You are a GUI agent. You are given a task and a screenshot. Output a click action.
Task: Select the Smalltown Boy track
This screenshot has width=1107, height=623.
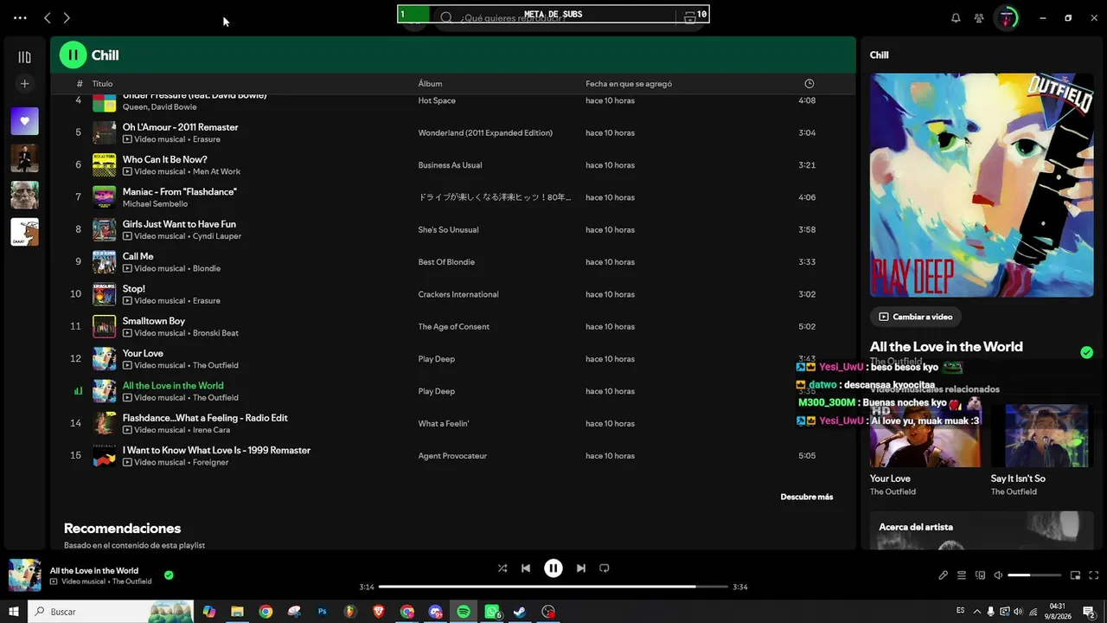click(154, 321)
